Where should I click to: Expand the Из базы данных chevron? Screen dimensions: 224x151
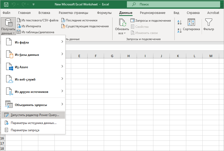tap(62, 54)
